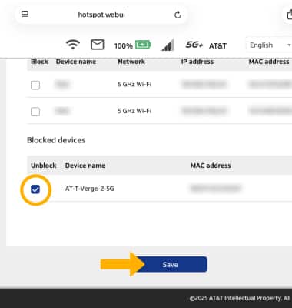This screenshot has width=292, height=308.
Task: Click the signal strength bars icon
Action: pos(168,45)
